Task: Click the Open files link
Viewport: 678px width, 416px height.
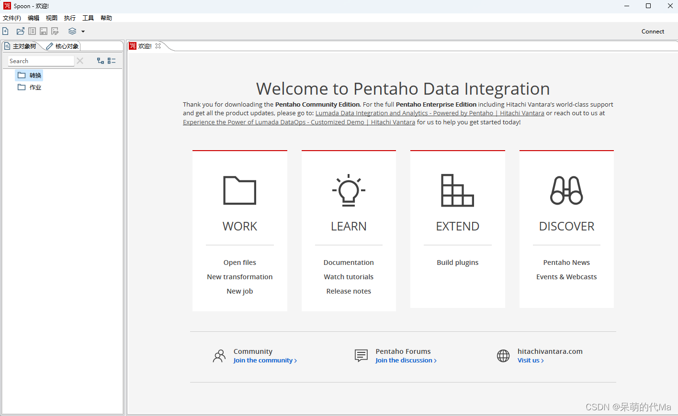Action: (240, 263)
